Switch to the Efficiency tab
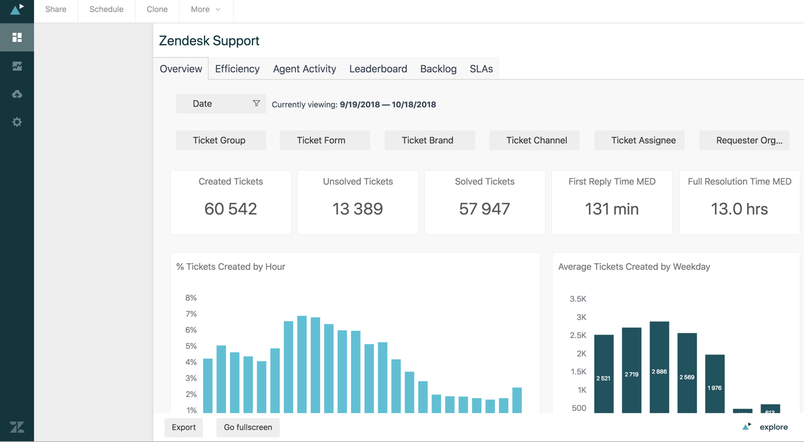 [237, 68]
